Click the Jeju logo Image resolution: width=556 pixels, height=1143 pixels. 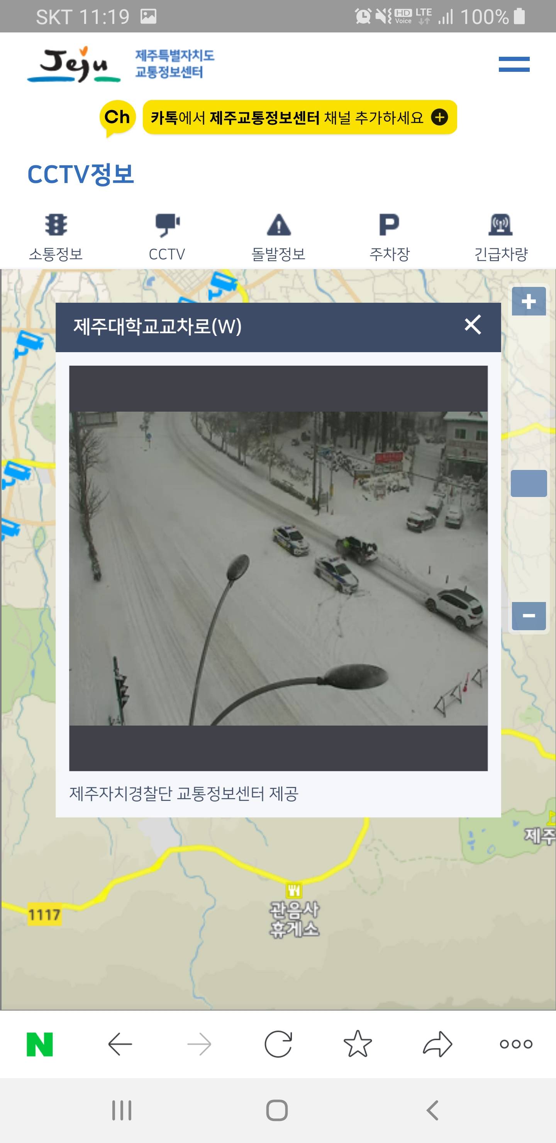point(74,65)
